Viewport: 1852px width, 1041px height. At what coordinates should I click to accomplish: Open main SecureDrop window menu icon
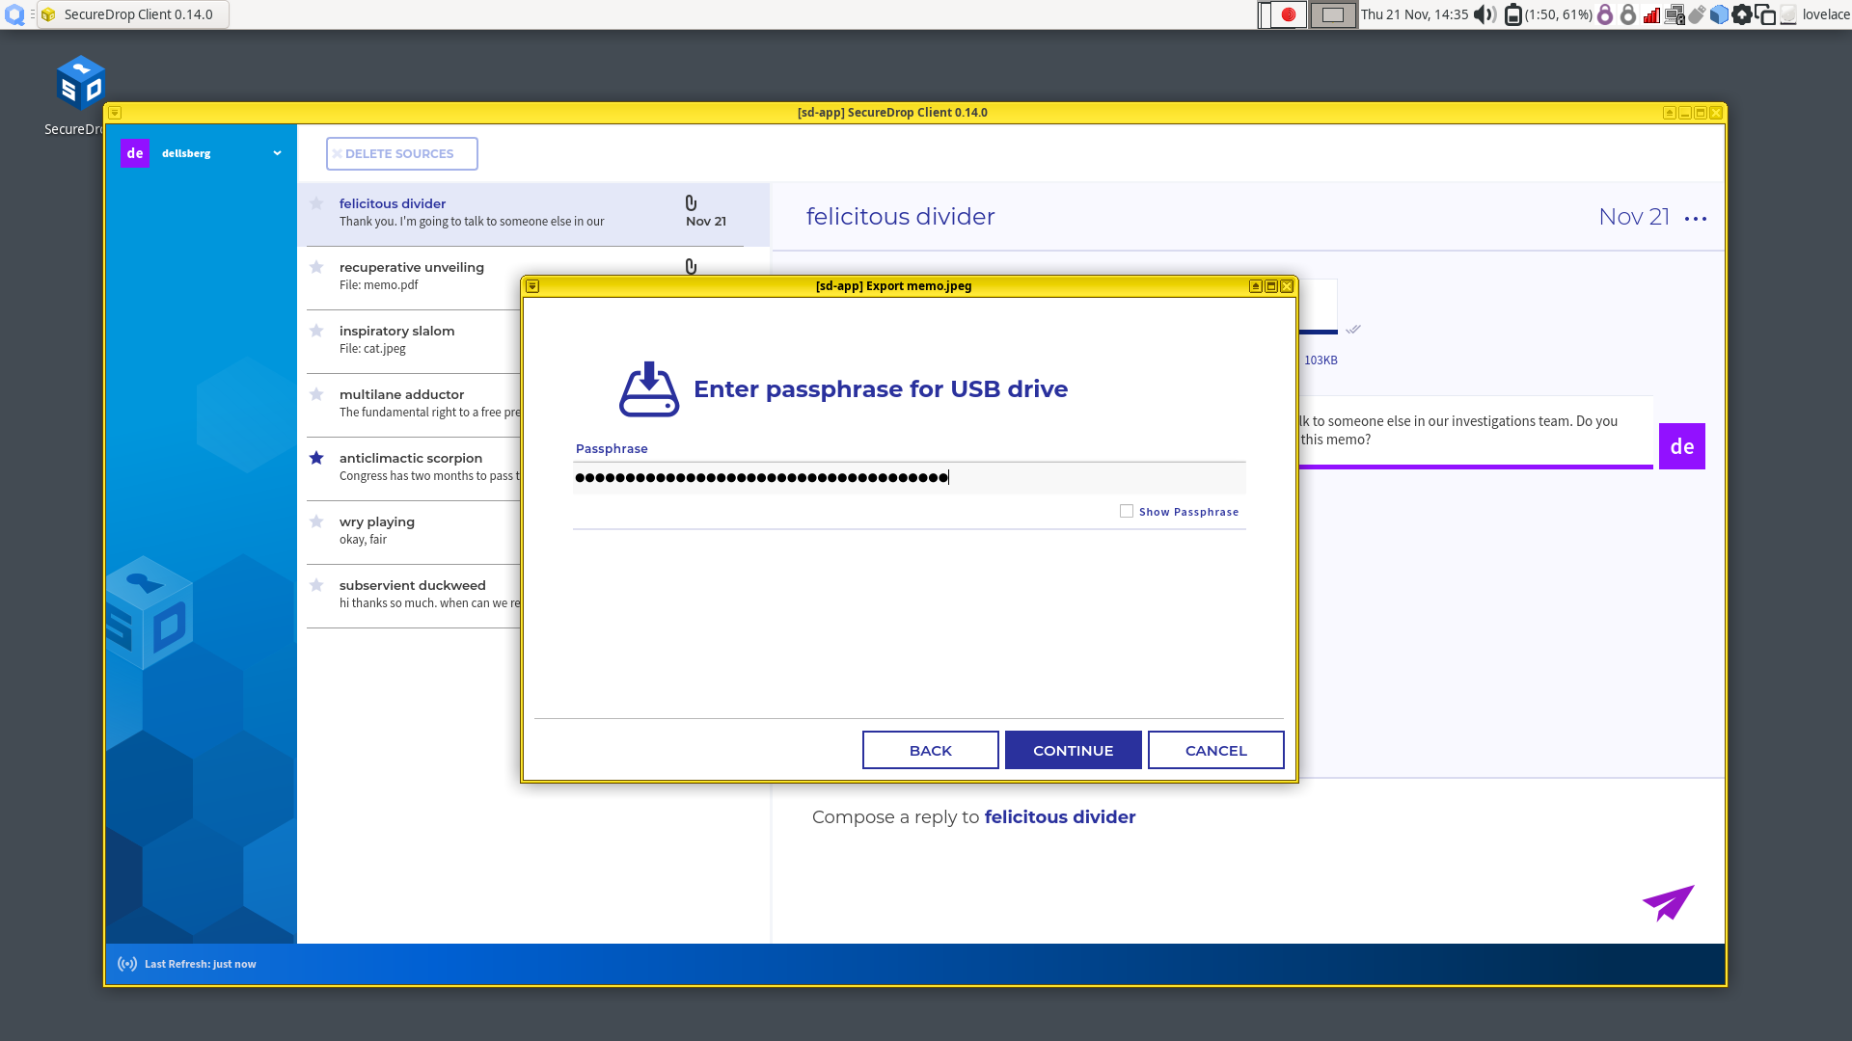coord(115,113)
